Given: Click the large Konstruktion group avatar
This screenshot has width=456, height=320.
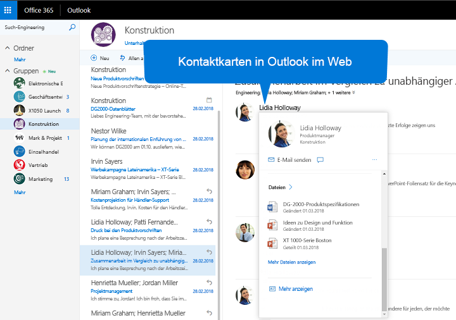Looking at the screenshot, I should coord(103,35).
